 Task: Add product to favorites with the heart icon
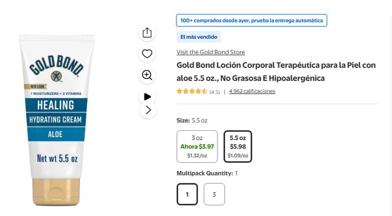[x=147, y=54]
